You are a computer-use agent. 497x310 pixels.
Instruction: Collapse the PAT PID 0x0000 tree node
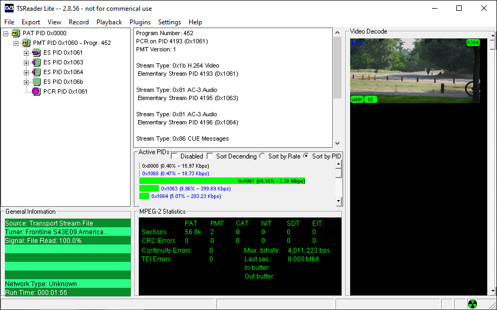click(5, 33)
